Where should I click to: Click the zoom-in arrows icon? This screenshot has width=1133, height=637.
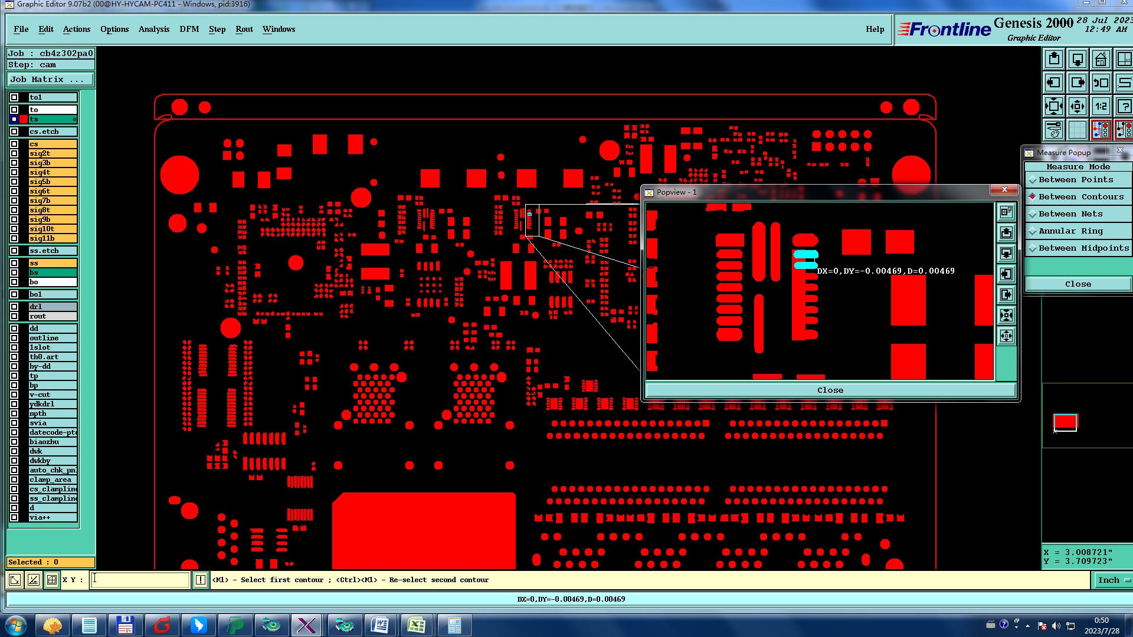1054,107
